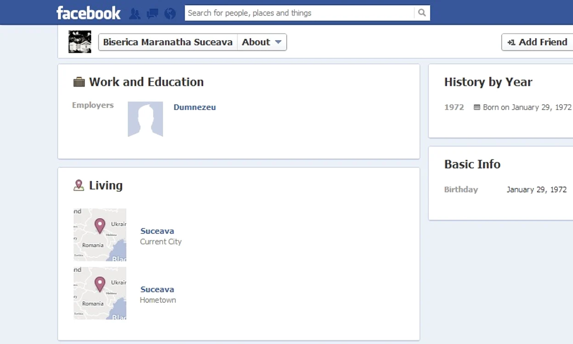The image size is (573, 344).
Task: Click the Basic Info heading
Action: tap(472, 164)
